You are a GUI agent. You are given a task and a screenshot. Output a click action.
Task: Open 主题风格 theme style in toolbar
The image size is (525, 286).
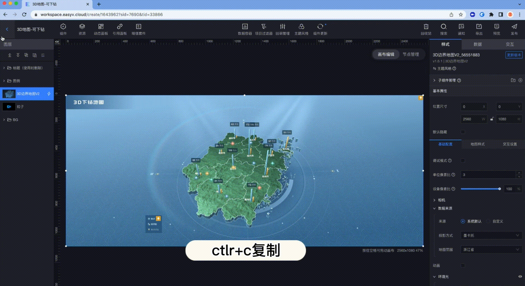pos(301,29)
